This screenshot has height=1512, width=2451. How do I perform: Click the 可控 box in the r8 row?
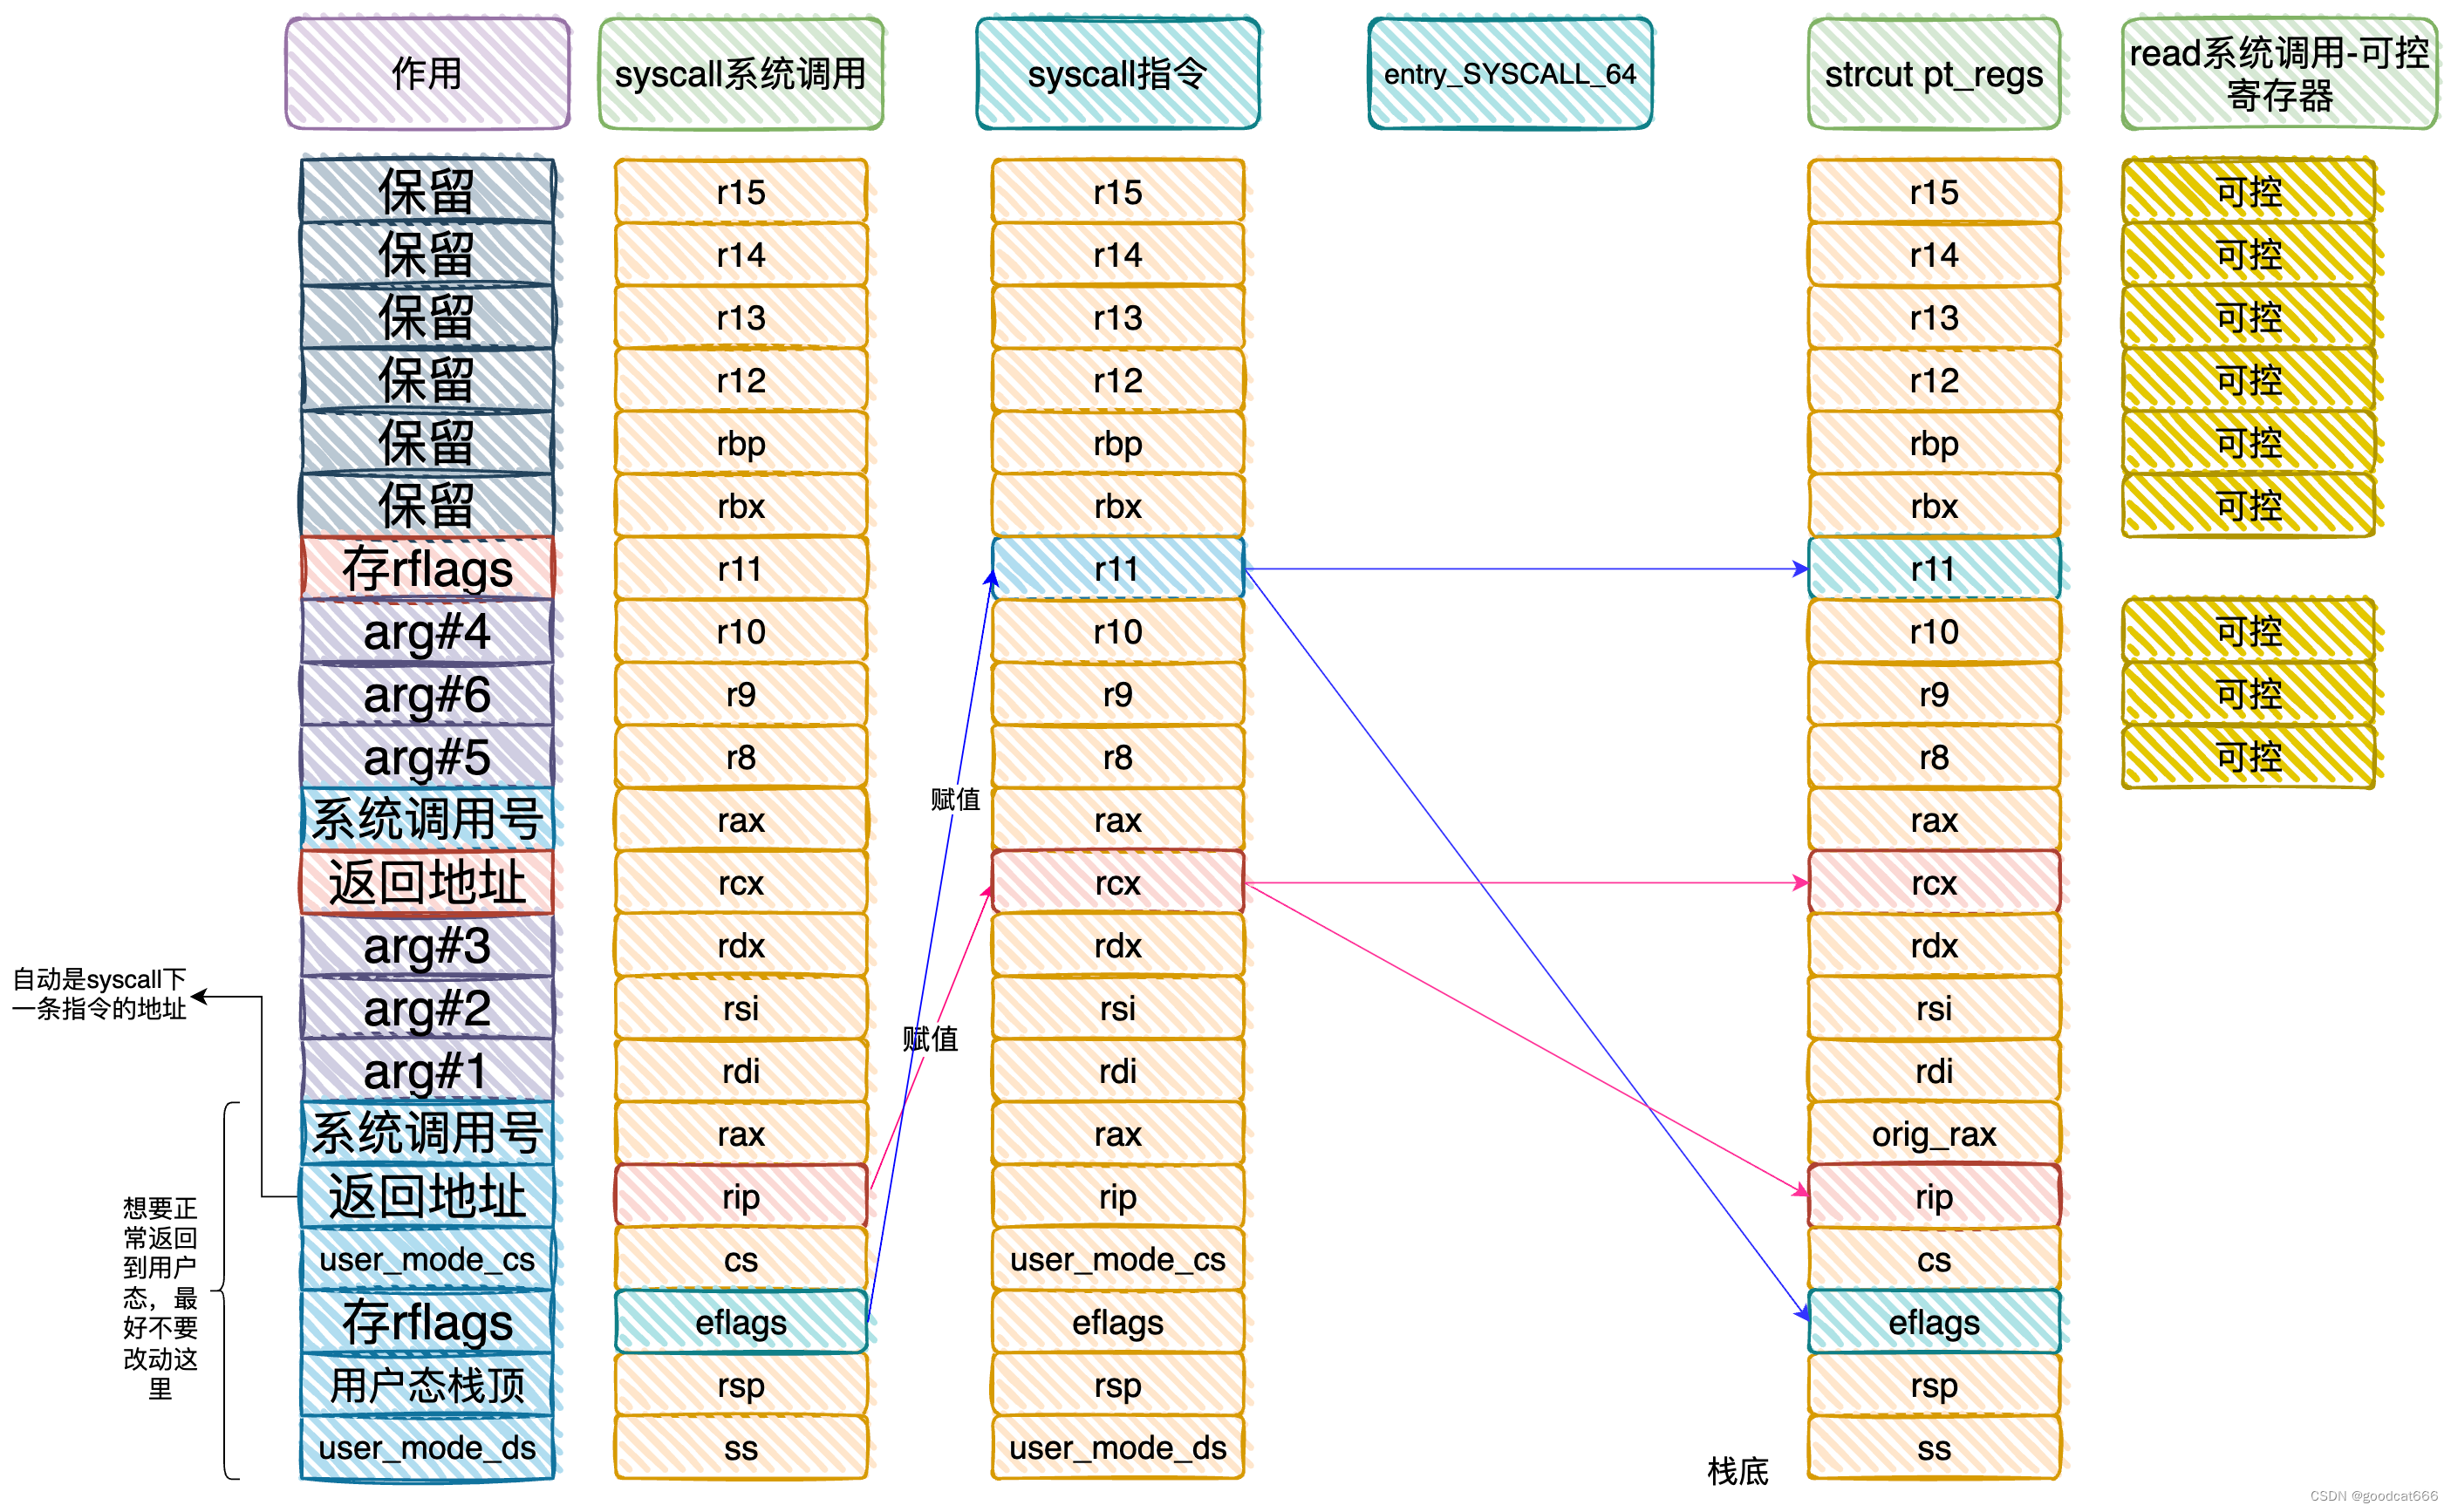tap(2248, 757)
